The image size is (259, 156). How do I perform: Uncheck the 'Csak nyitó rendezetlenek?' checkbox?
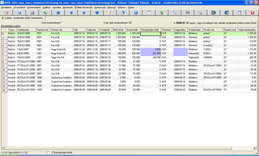point(130,23)
